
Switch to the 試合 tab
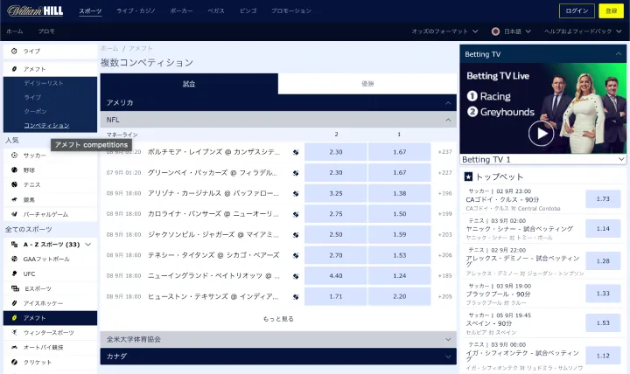coord(189,84)
